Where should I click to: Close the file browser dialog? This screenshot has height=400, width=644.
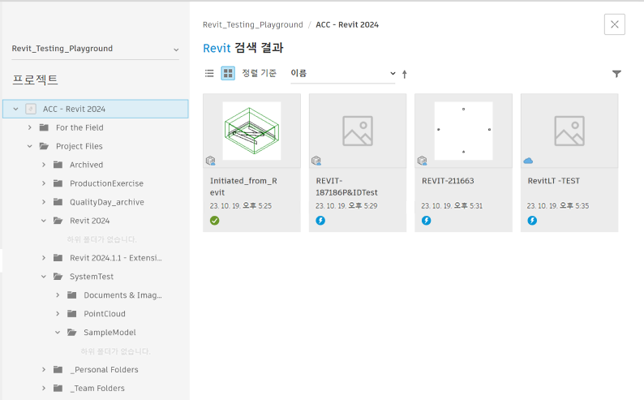pyautogui.click(x=615, y=24)
